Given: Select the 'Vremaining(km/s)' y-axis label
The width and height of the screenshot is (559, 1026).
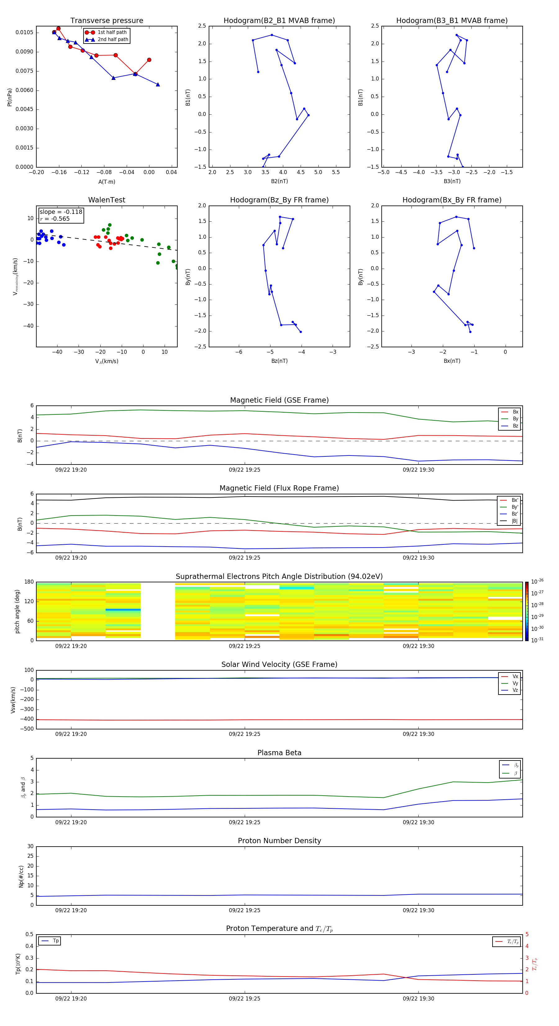Looking at the screenshot, I should pyautogui.click(x=16, y=276).
